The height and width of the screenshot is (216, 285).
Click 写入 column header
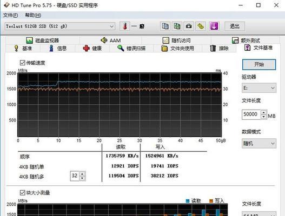[160, 147]
